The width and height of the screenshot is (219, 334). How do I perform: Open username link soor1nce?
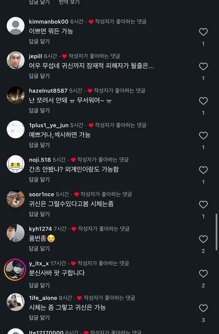(x=41, y=194)
